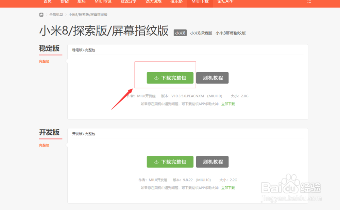340x210 pixels.
Task: Open the 全部机型 breadcrumb link
Action: coord(55,15)
